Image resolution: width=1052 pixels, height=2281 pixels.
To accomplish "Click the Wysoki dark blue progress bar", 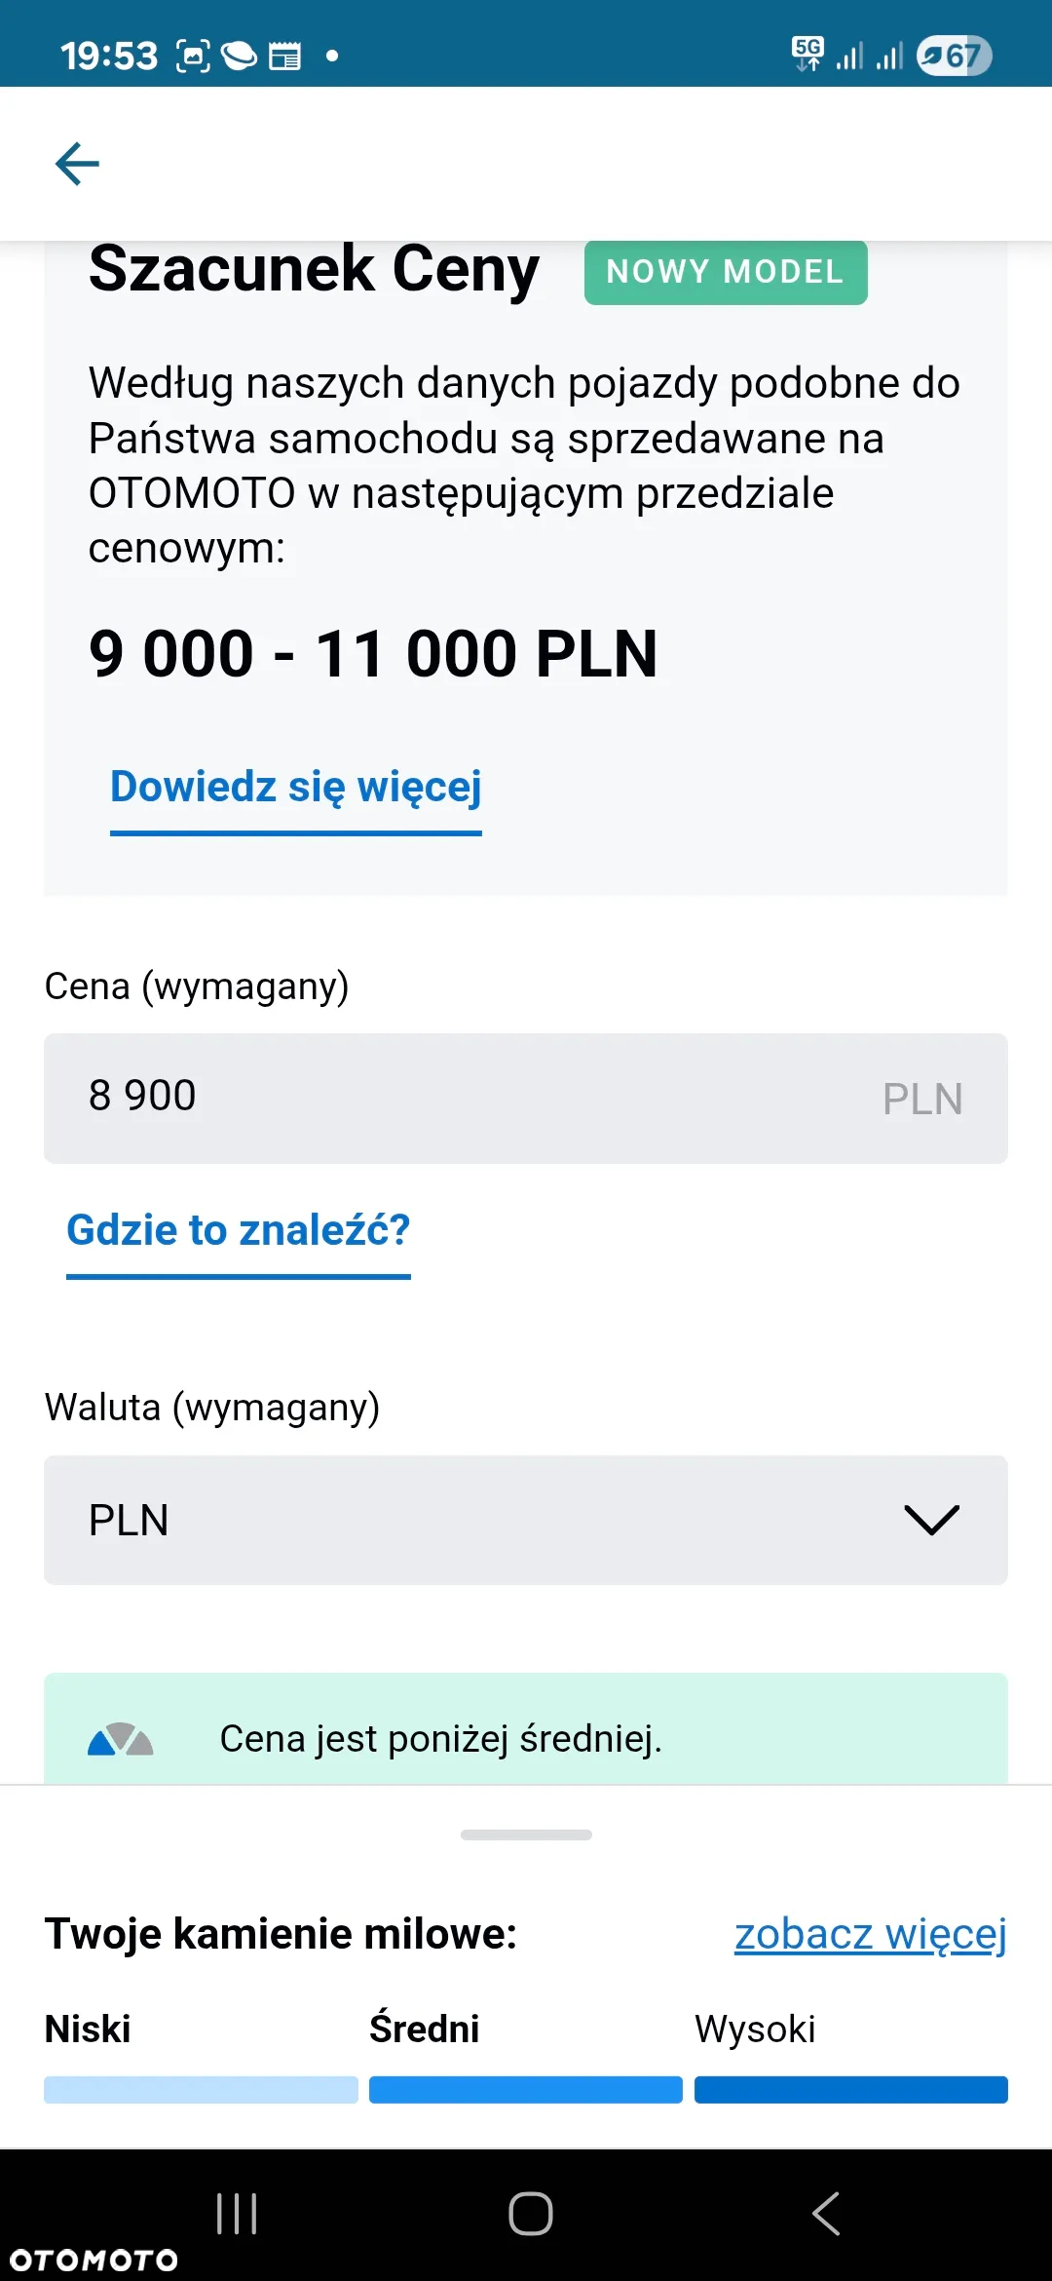I will coord(851,2090).
